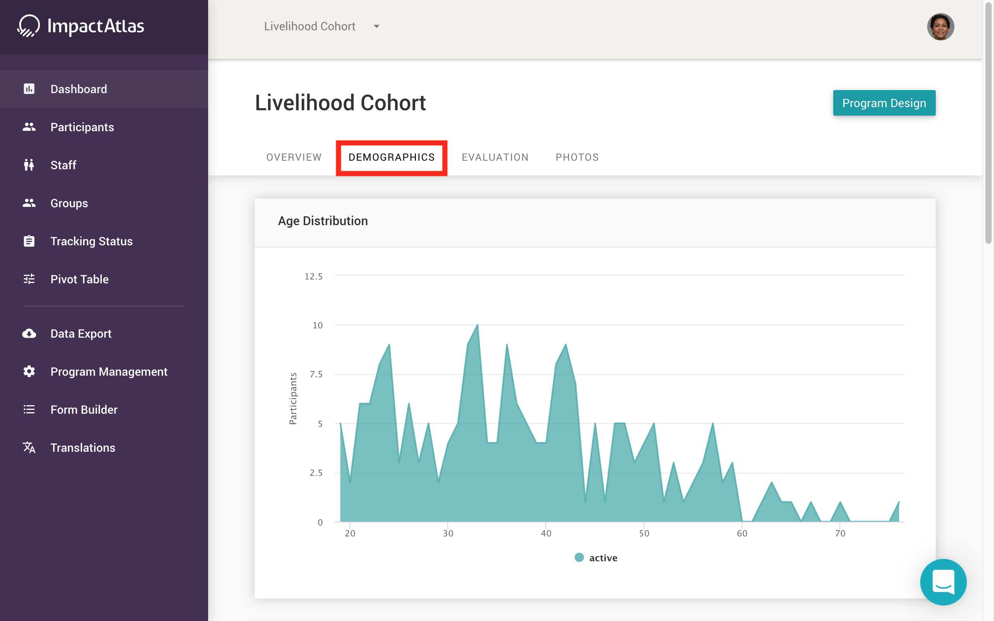The height and width of the screenshot is (621, 994).
Task: Click the Tracking Status clipboard icon
Action: click(29, 241)
